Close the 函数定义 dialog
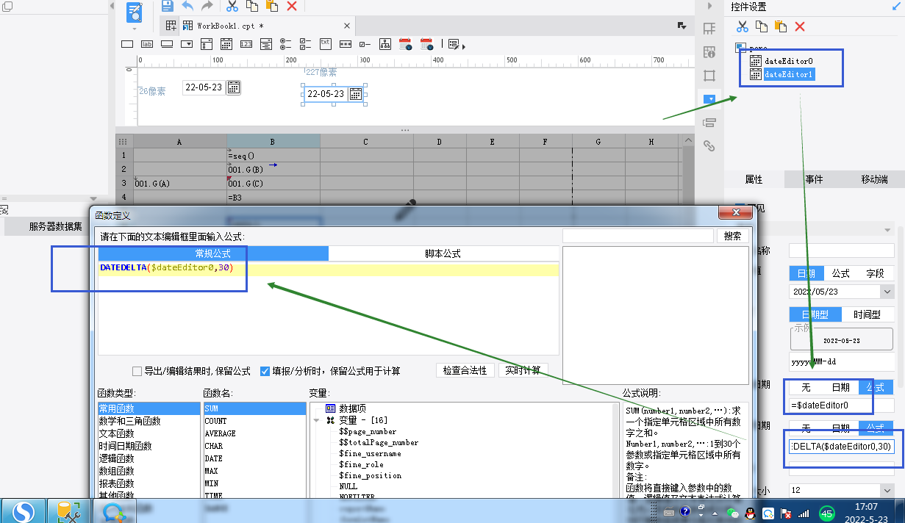The image size is (905, 523). pos(735,213)
